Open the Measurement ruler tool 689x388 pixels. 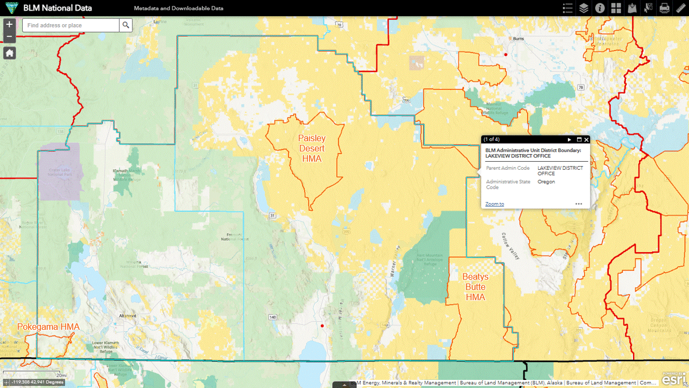click(680, 8)
